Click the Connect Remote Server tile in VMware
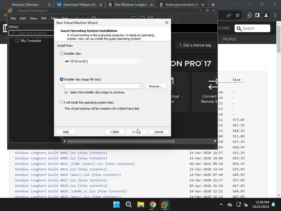This screenshot has height=211, width=281. tap(205, 92)
